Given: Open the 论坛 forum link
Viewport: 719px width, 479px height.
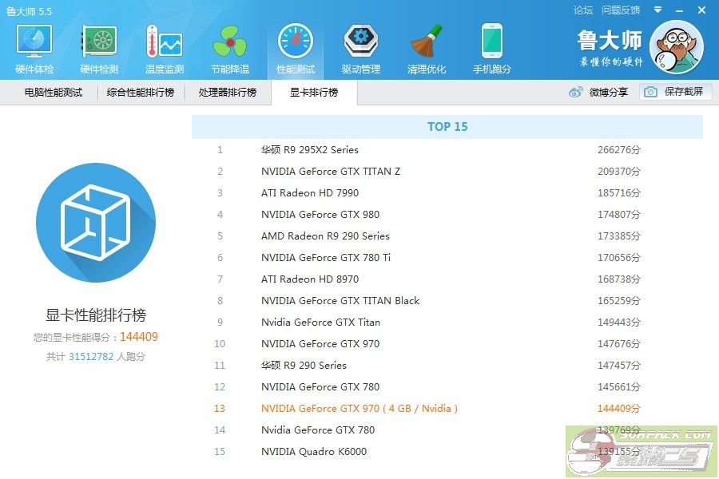Looking at the screenshot, I should (583, 10).
